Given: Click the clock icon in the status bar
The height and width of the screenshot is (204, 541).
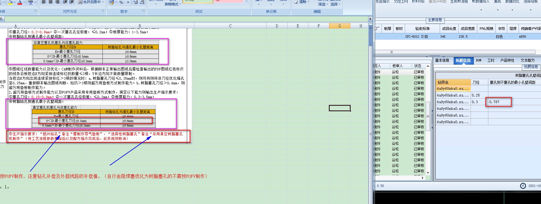Looking at the screenshot, I should [523, 186].
